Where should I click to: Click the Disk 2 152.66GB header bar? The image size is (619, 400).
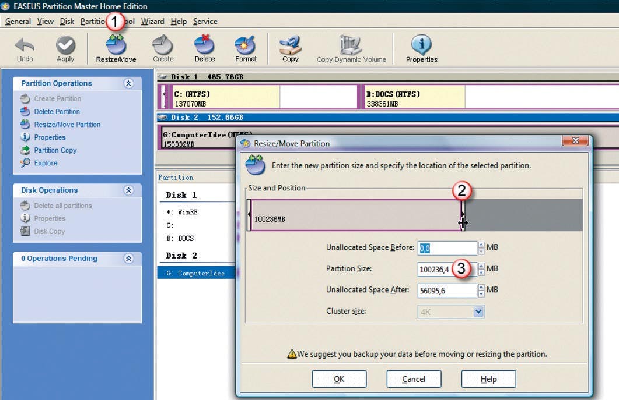point(387,118)
